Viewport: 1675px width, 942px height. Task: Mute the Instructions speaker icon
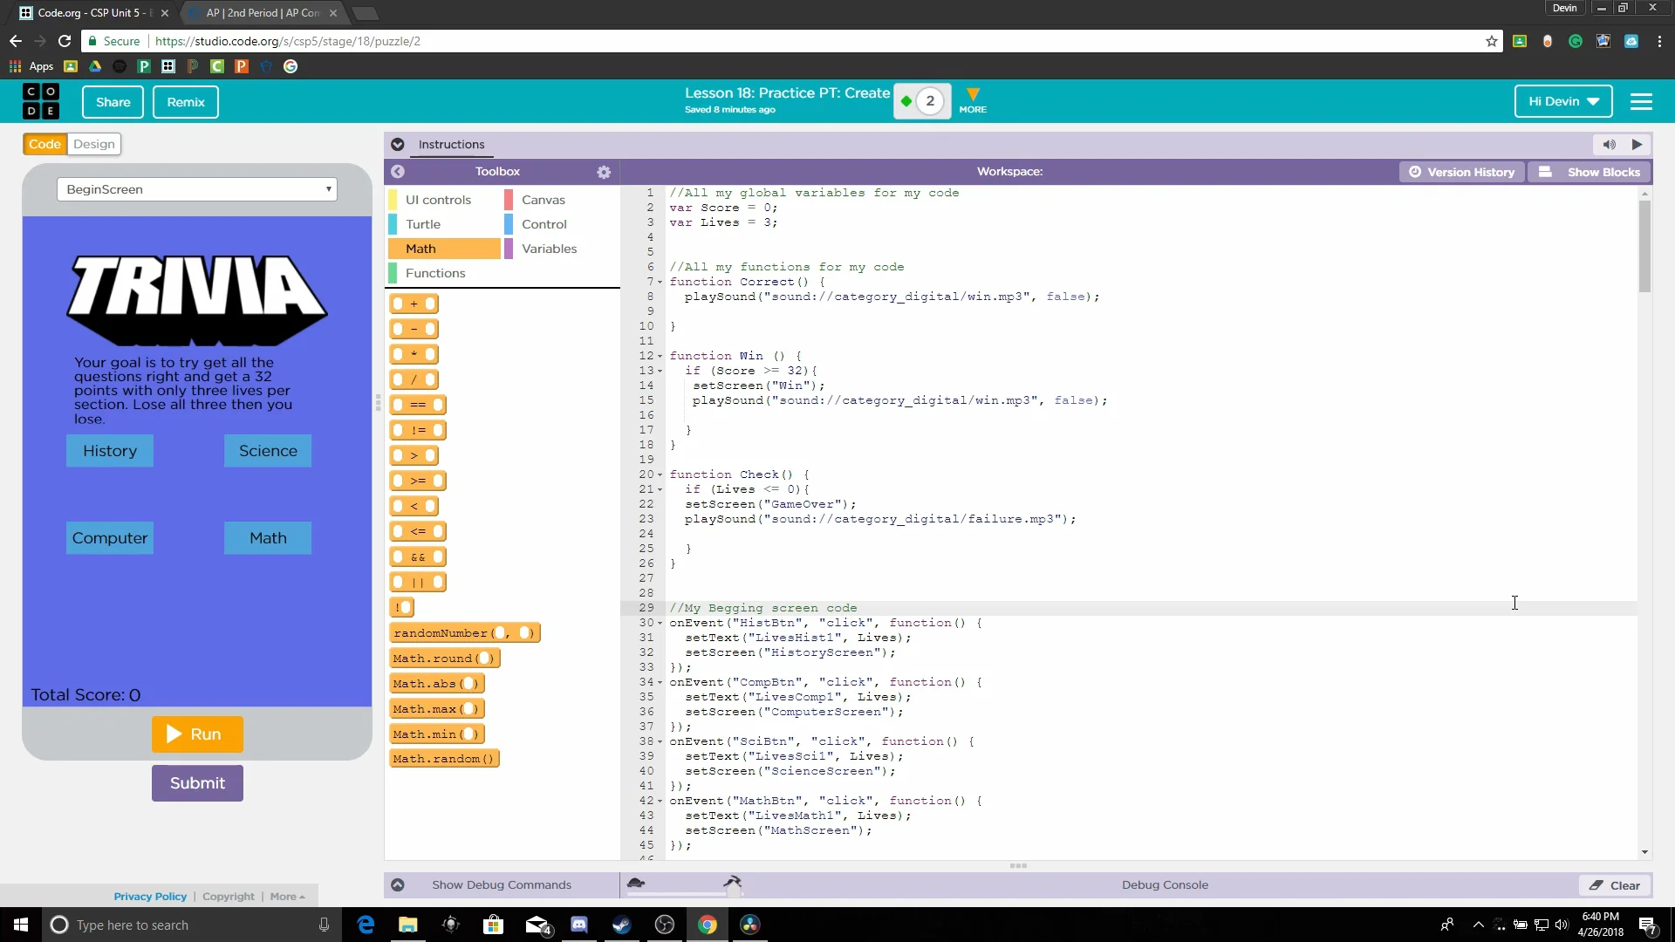(1608, 144)
